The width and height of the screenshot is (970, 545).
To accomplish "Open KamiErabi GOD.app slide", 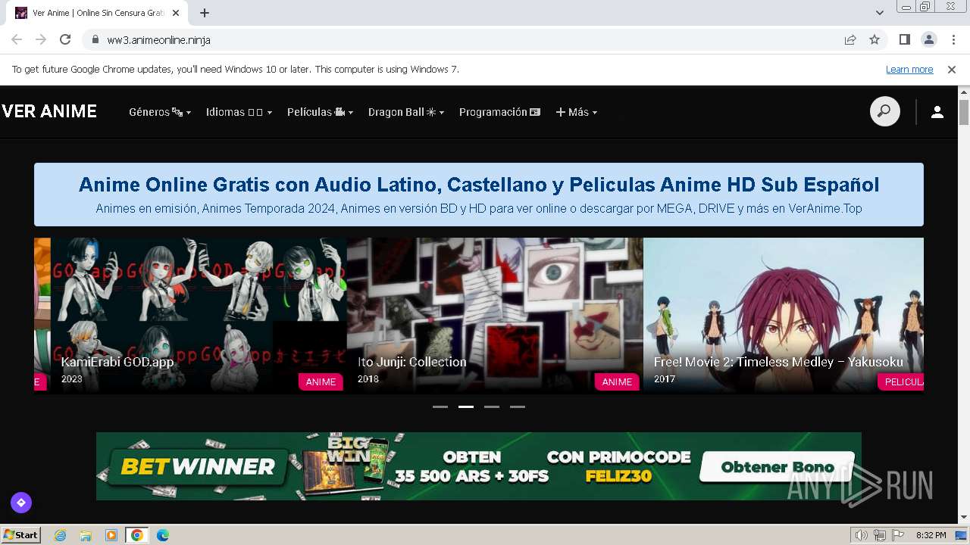I will click(x=199, y=315).
